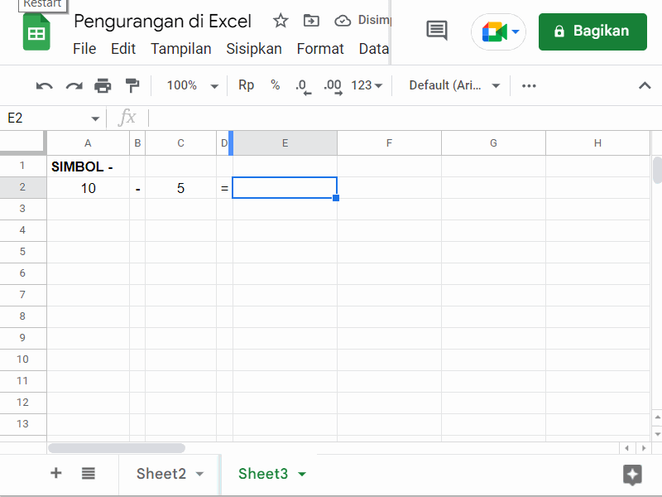Open the all sheets list

[x=88, y=473]
